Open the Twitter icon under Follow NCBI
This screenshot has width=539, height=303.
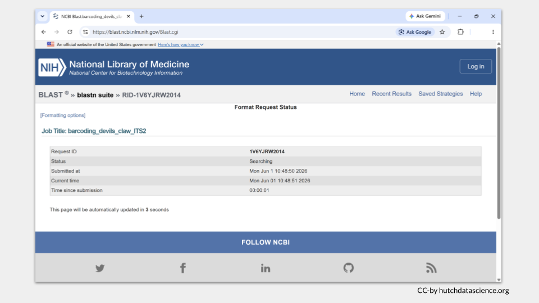click(100, 268)
